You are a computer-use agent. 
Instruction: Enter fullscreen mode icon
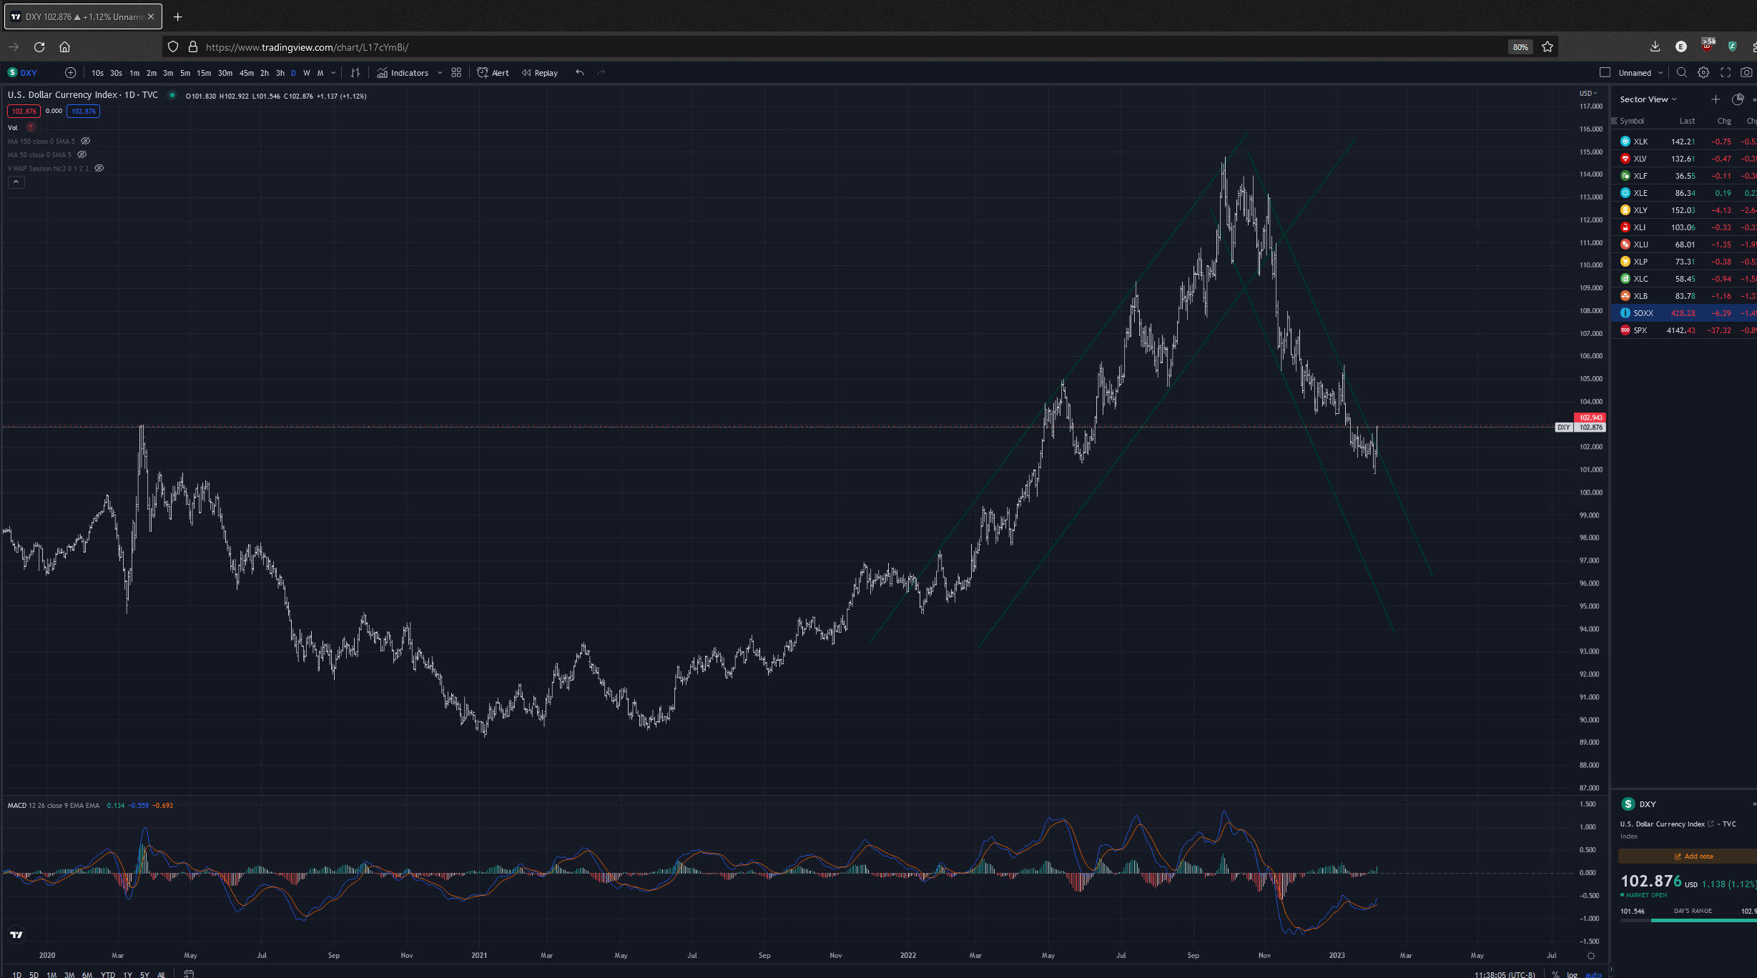point(1726,73)
